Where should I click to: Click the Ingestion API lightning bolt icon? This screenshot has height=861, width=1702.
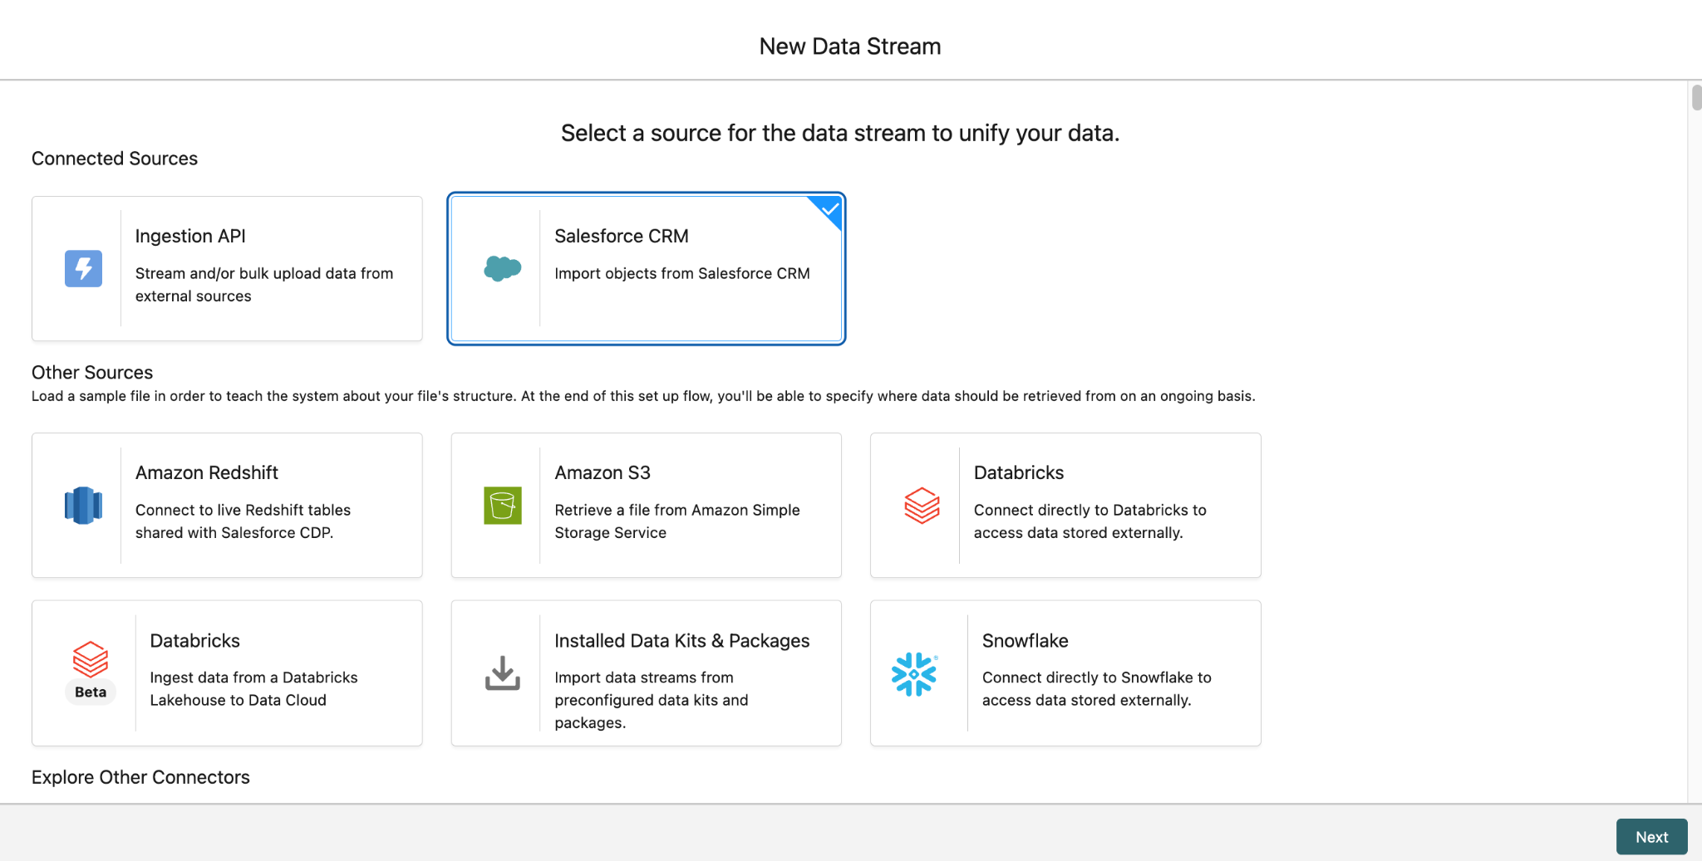83,268
